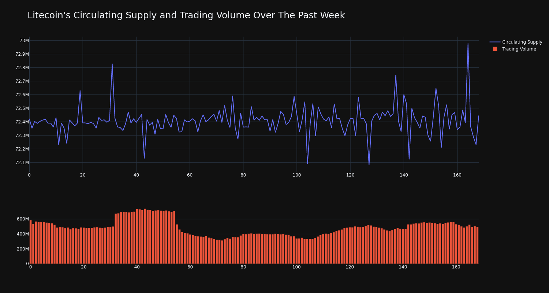The height and width of the screenshot is (293, 549).
Task: Click x-axis label 20 of volume chart
Action: pyautogui.click(x=84, y=267)
